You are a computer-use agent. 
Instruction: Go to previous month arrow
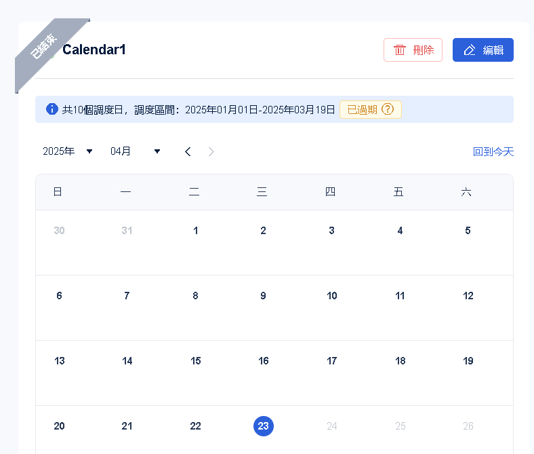pyautogui.click(x=188, y=151)
